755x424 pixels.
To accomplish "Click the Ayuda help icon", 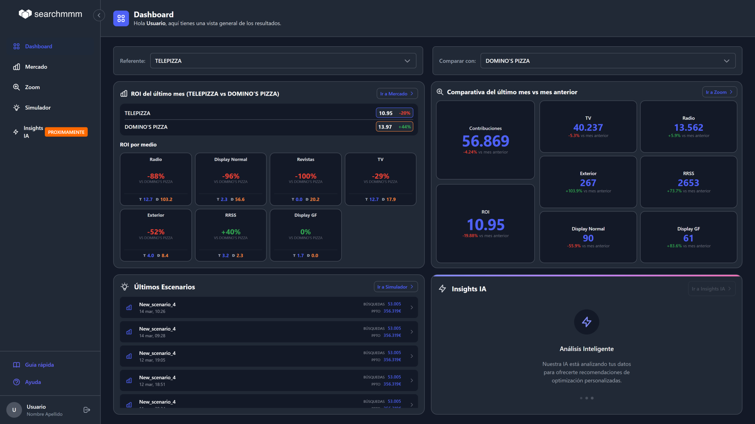I will pyautogui.click(x=17, y=382).
